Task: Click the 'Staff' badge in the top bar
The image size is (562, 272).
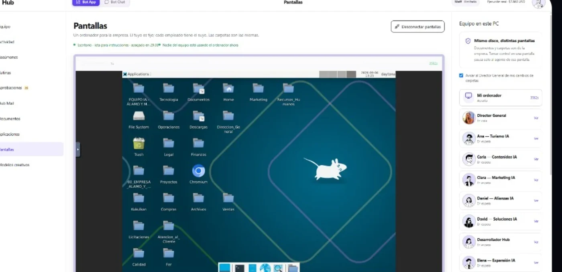Action: pos(465,2)
